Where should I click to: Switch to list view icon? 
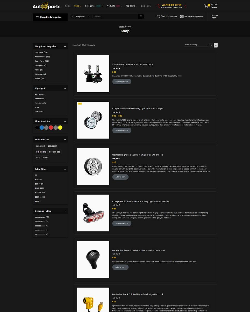(x=216, y=45)
